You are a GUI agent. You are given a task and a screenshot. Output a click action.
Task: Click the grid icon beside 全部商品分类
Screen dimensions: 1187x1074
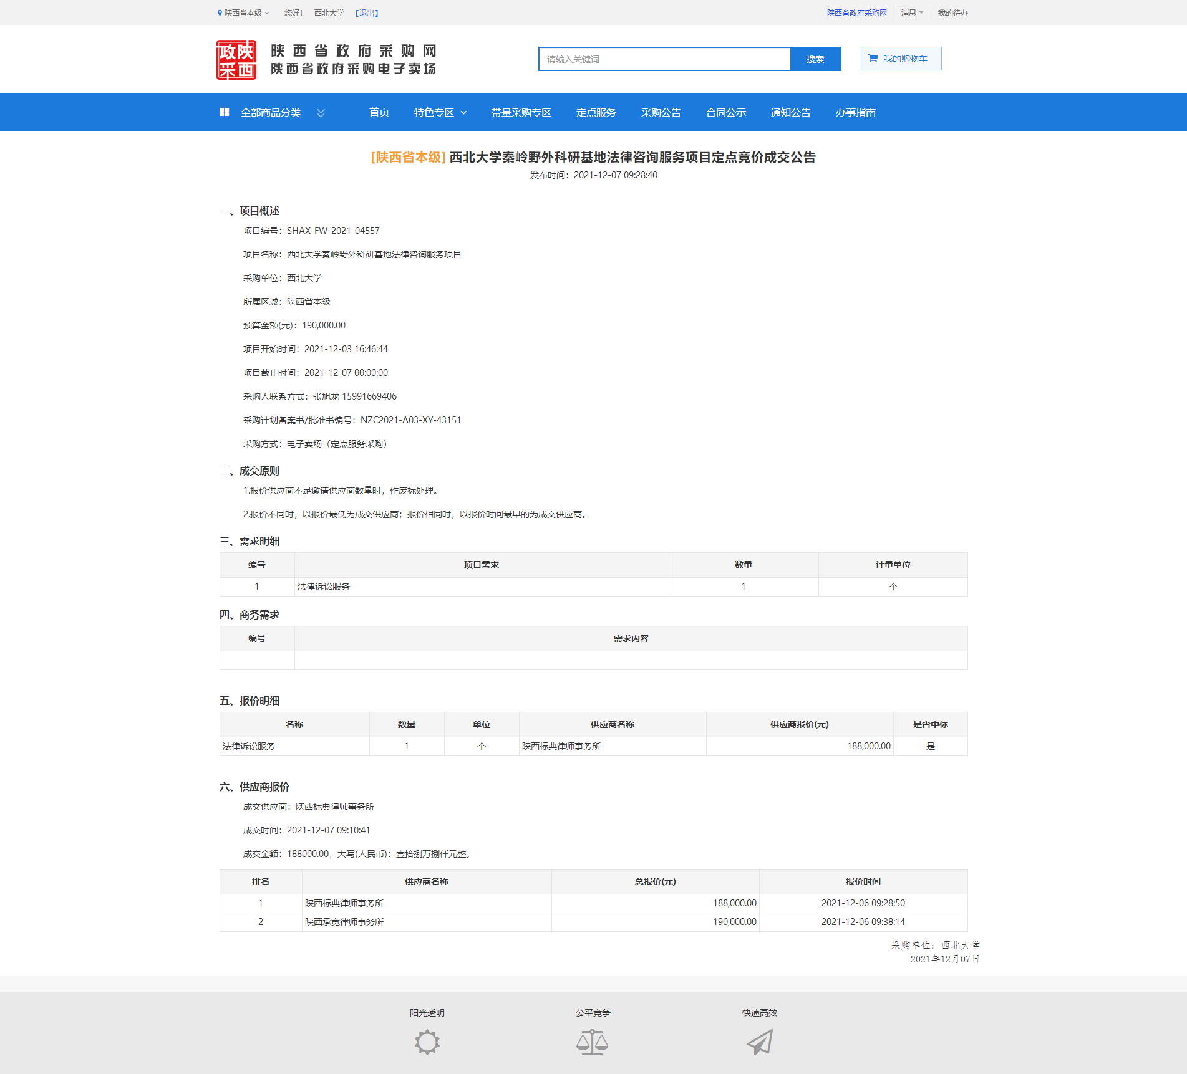(225, 112)
